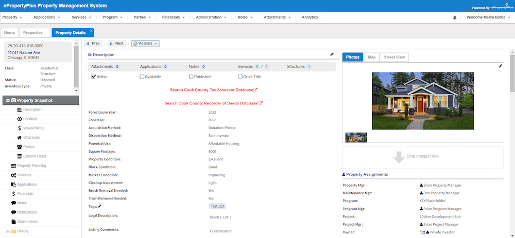The height and width of the screenshot is (238, 515).
Task: Click the Value/Pricing dollar icon
Action: click(x=20, y=128)
